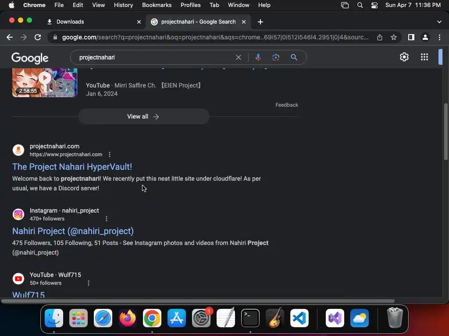Screen dimensions: 449x336
Task: Submit search with the magnifier icon
Action: pos(294,57)
